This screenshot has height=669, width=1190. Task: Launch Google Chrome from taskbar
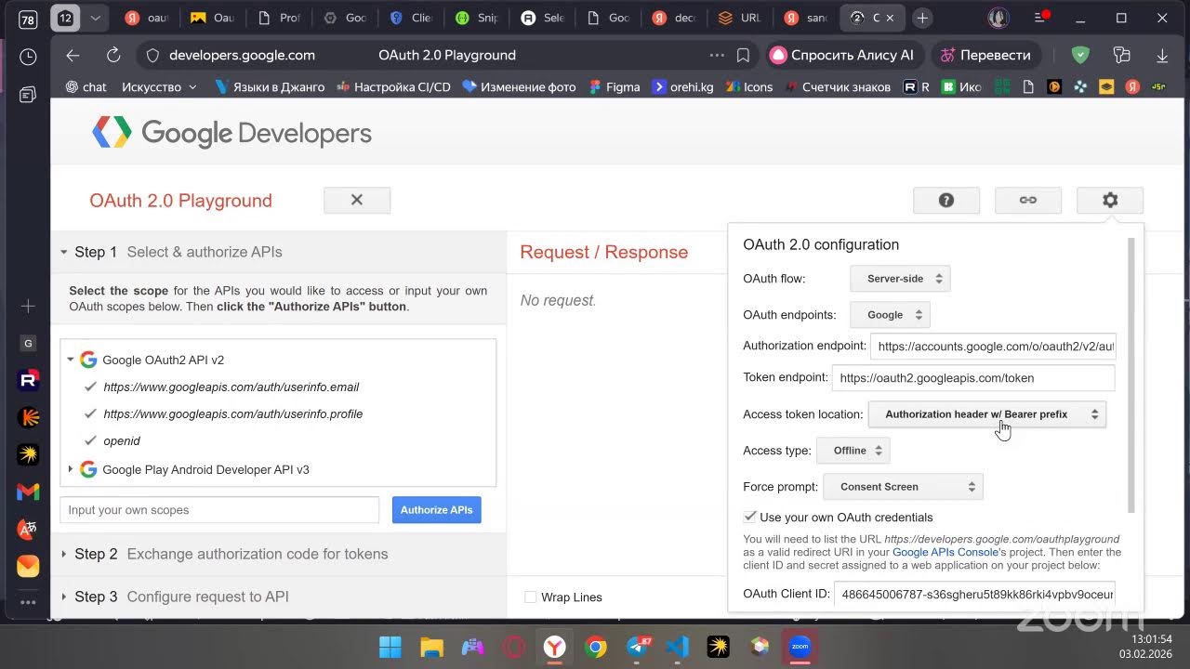tap(596, 647)
